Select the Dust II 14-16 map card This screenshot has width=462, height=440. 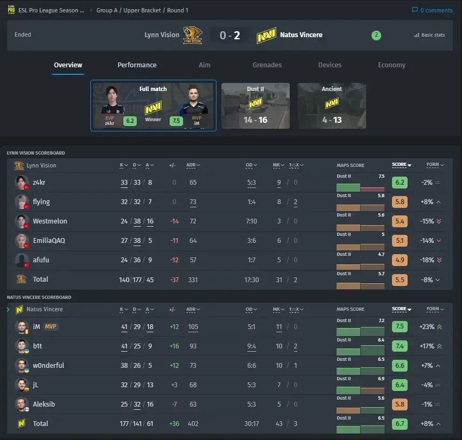(255, 106)
